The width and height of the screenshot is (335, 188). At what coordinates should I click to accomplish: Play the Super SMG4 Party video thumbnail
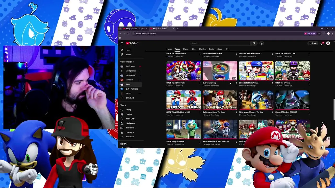pos(183,71)
